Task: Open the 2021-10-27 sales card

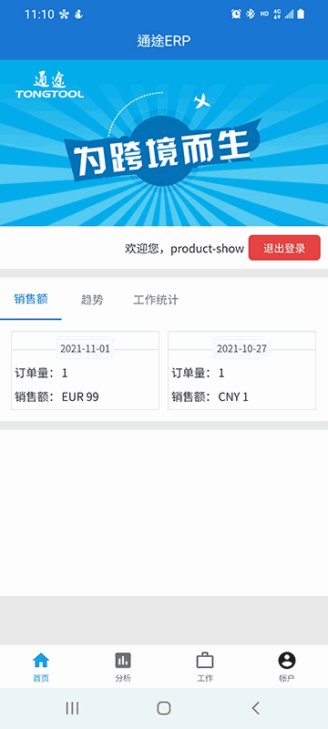Action: click(241, 371)
